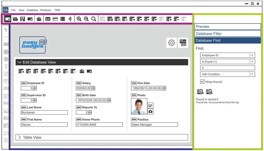Viewport: 264px width, 151px height.
Task: Collapse the Edit Database View section
Action: (x=20, y=62)
